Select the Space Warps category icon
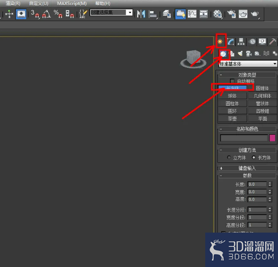 coord(266,54)
